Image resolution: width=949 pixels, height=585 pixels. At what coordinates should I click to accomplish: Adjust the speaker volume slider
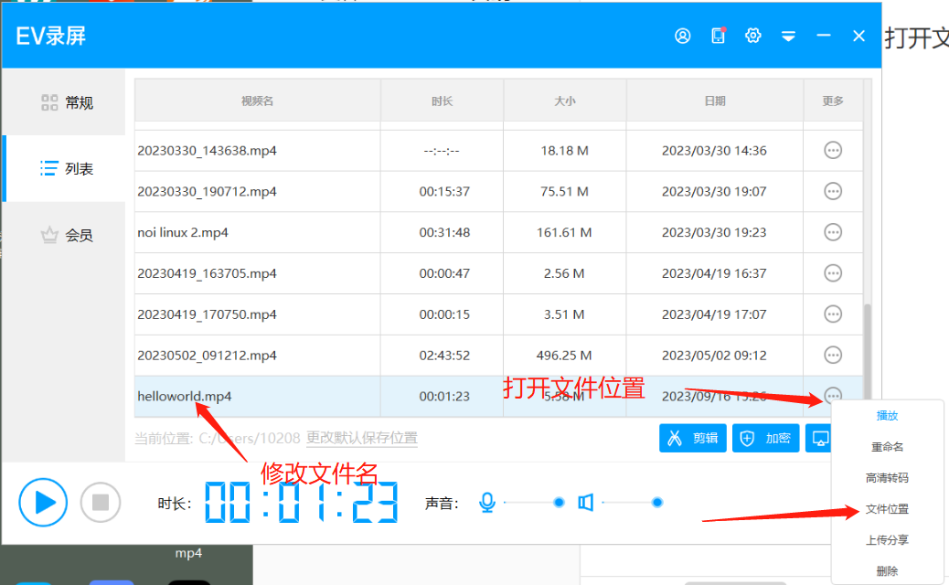point(633,502)
